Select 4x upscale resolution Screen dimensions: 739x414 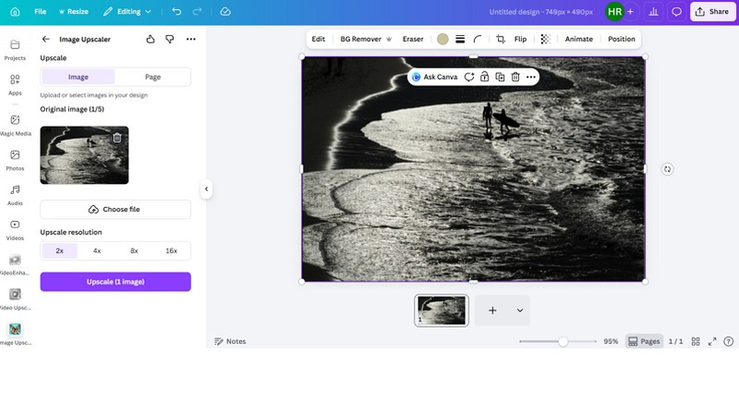(97, 250)
